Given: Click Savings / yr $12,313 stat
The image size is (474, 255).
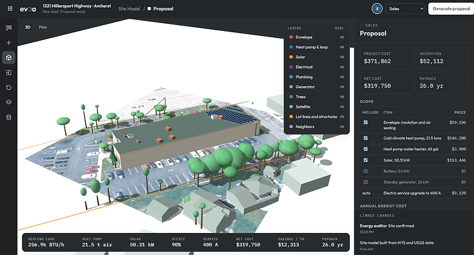Looking at the screenshot, I should (291, 242).
